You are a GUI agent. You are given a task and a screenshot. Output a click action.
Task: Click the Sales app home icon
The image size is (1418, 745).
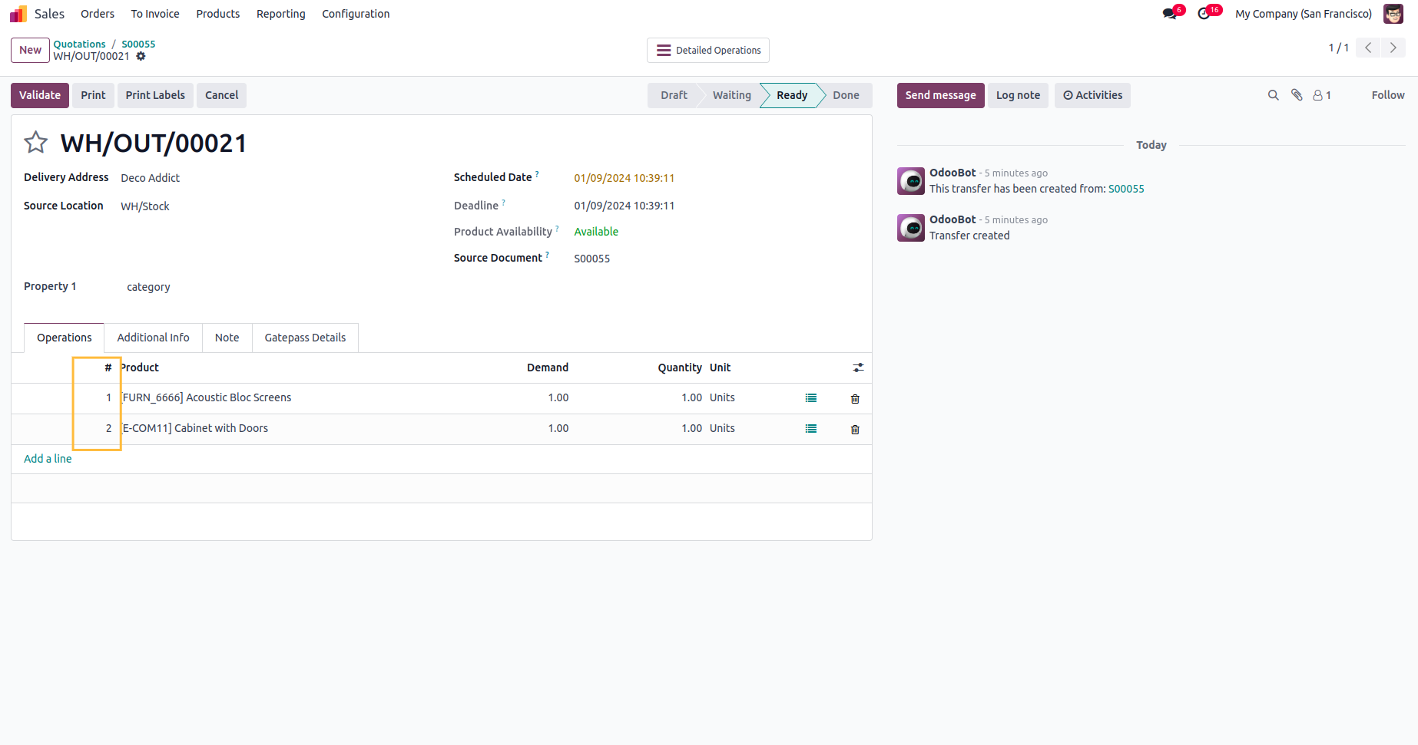click(18, 14)
